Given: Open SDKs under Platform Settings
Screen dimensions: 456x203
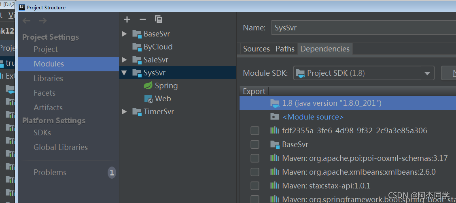Looking at the screenshot, I should click(42, 132).
